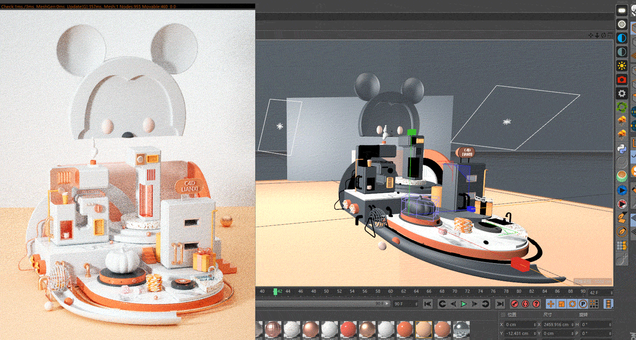Click the concentric circles target icon
Image resolution: width=636 pixels, height=340 pixels.
[x=622, y=24]
